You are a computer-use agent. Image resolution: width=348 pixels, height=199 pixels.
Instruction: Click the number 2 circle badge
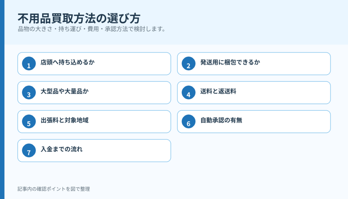click(x=188, y=64)
